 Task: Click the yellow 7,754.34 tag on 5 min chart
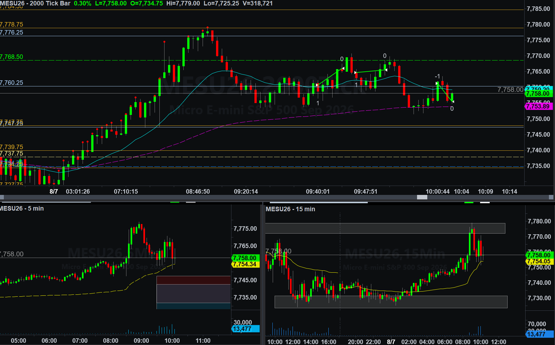[x=245, y=264]
